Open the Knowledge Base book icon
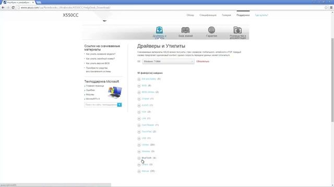The height and width of the screenshot is (187, 334). (x=185, y=30)
